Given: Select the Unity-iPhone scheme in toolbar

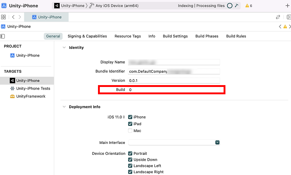Looking at the screenshot, I should click(69, 6).
